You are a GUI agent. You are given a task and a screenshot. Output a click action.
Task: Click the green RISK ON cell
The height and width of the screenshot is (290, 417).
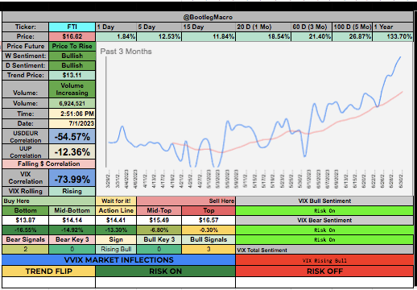coord(165,271)
